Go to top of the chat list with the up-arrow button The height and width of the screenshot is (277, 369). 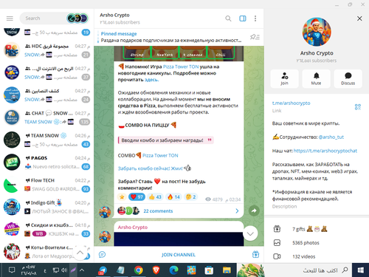click(80, 253)
